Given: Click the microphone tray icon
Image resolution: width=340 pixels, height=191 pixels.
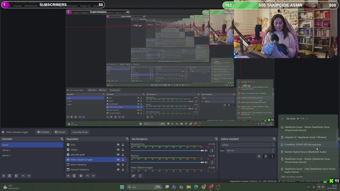Looking at the screenshot, I should coord(314,187).
